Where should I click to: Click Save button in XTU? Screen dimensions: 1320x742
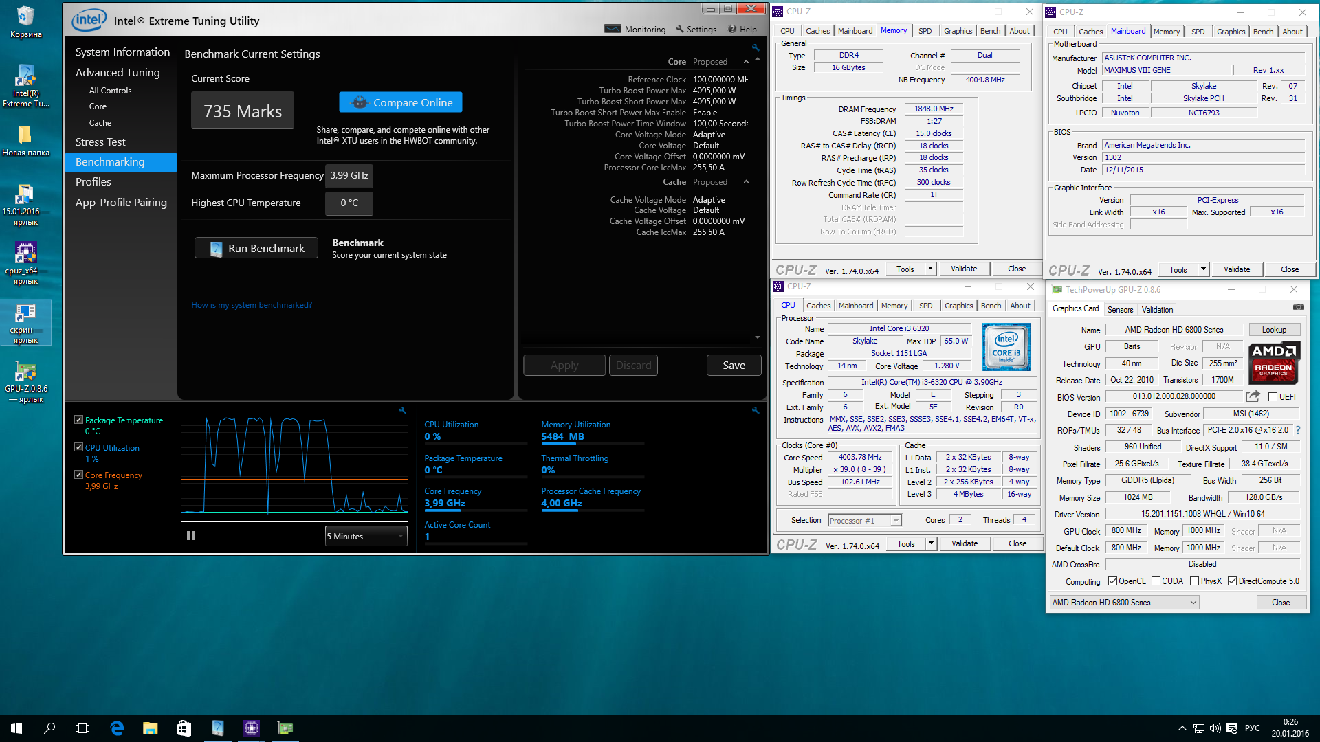[x=734, y=366]
